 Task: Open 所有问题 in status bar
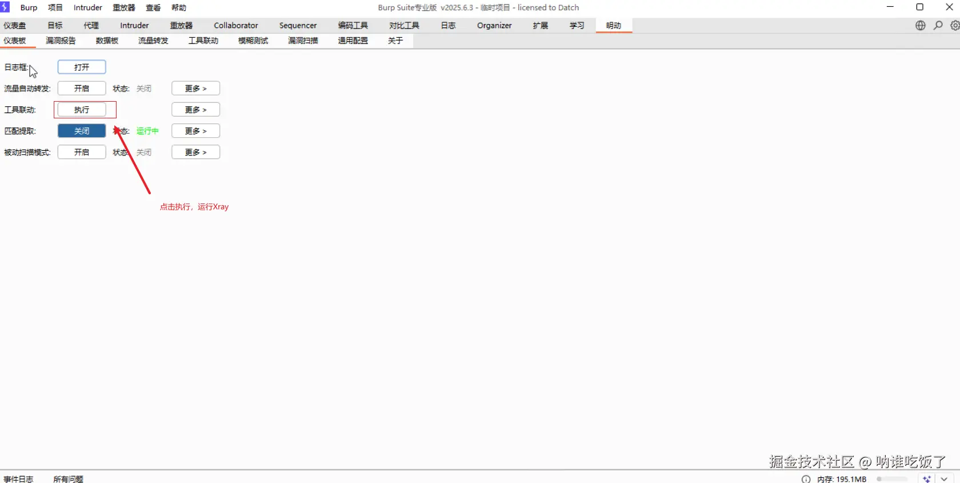coord(68,479)
